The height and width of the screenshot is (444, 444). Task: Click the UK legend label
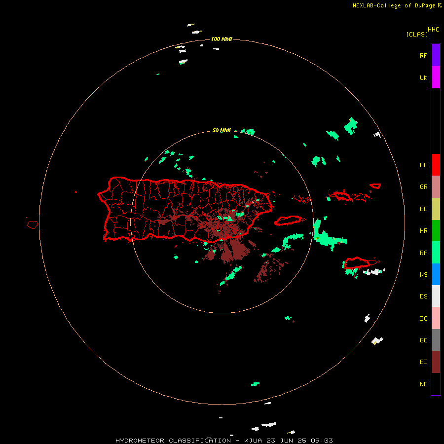pyautogui.click(x=423, y=78)
